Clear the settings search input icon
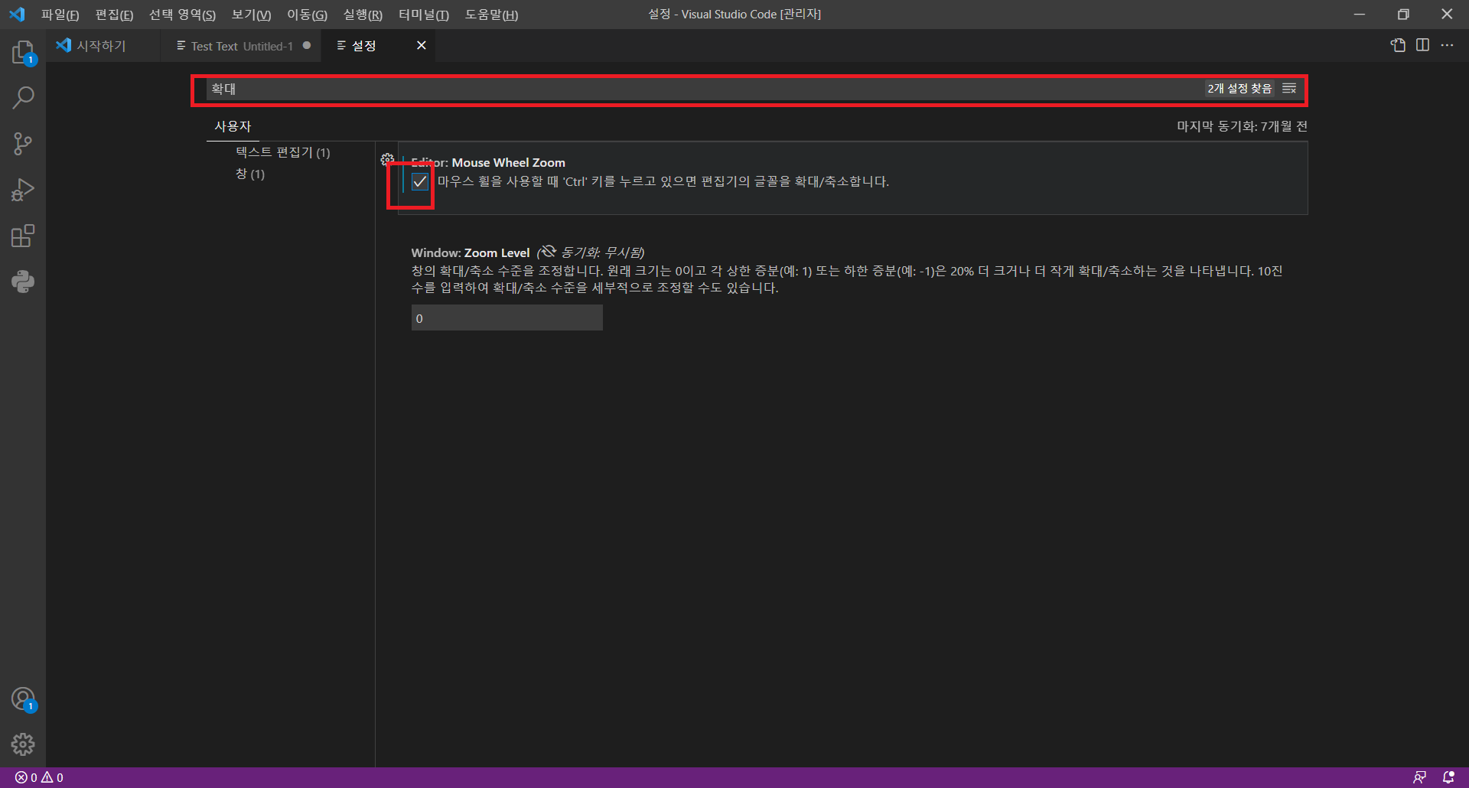The height and width of the screenshot is (788, 1469). click(1289, 89)
